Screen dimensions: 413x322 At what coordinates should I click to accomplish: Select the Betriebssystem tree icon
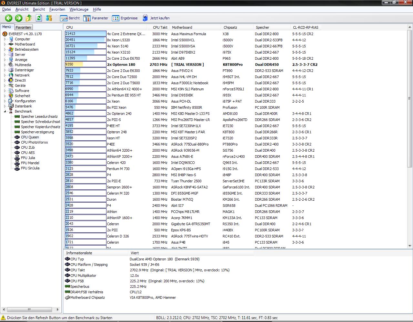pyautogui.click(x=11, y=49)
